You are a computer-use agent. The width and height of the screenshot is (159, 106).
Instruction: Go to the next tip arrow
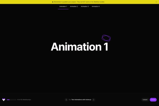point(94,100)
